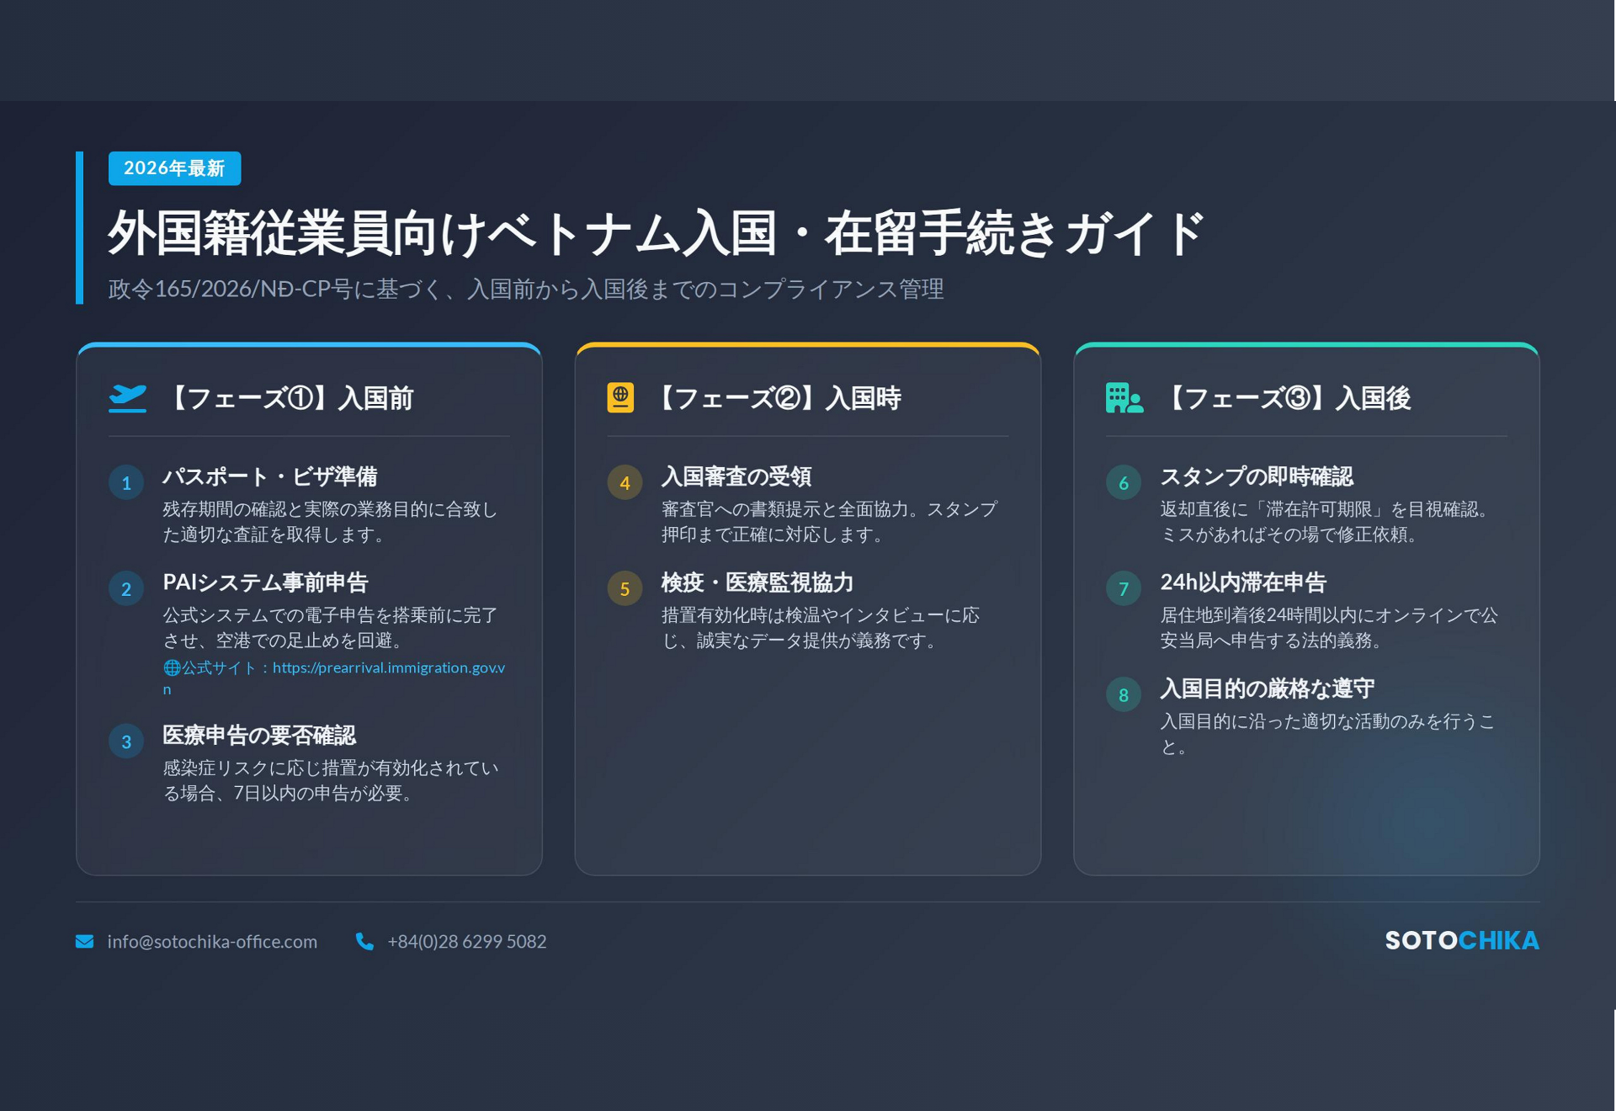Click the description starting 居住地到着後24時間以内
This screenshot has height=1111, width=1616.
click(1329, 628)
